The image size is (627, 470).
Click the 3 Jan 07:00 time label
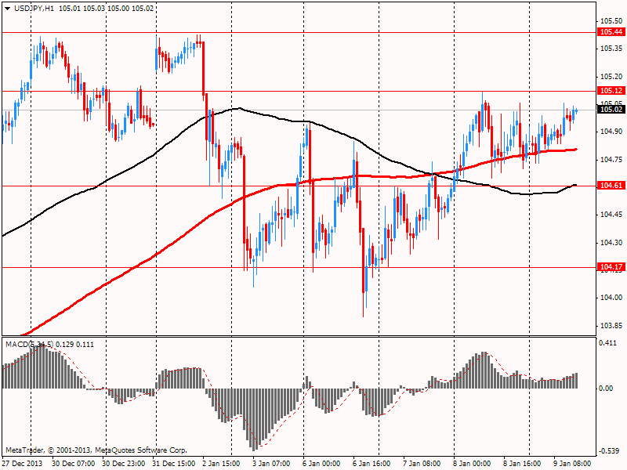pyautogui.click(x=271, y=464)
